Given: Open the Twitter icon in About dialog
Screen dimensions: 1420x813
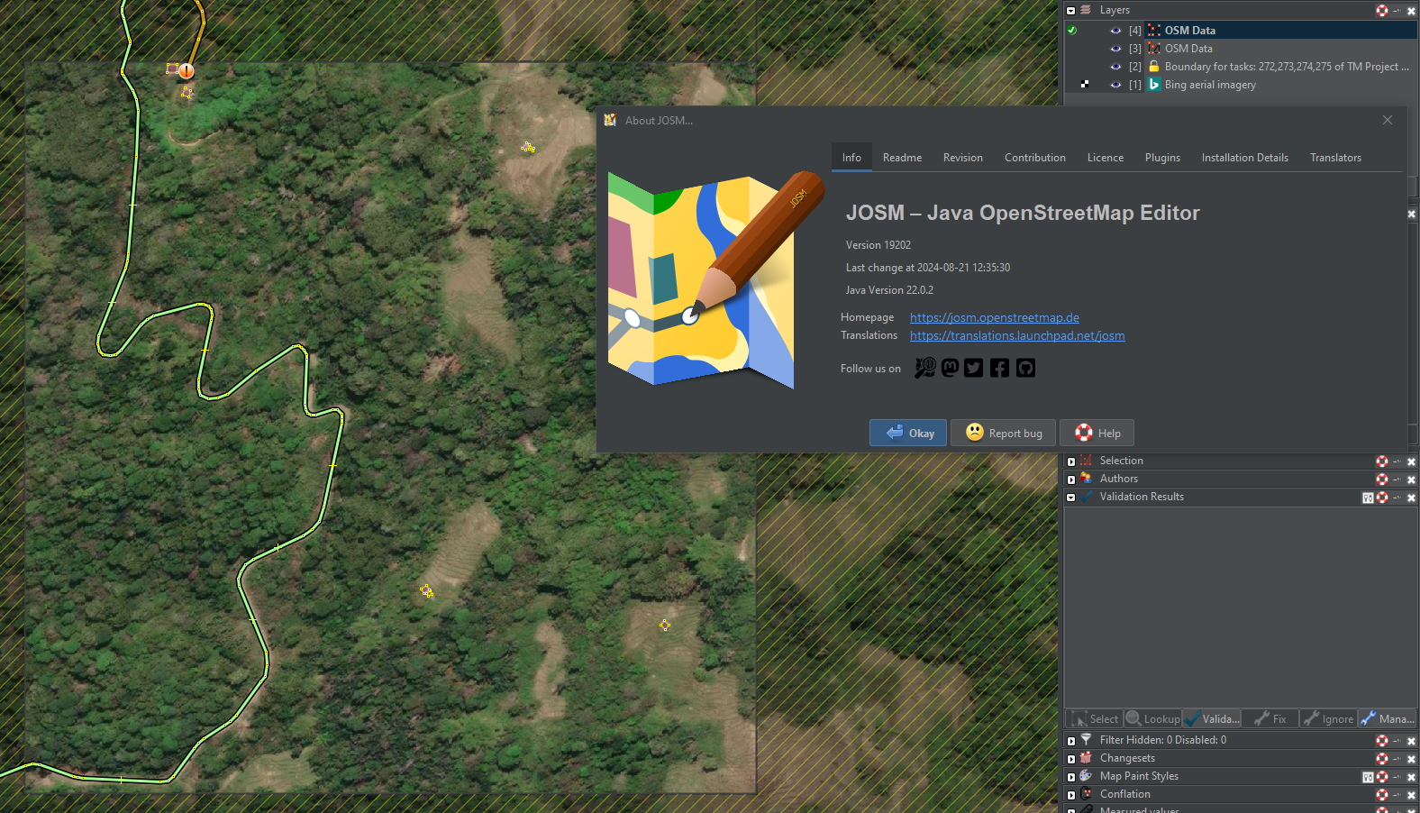Looking at the screenshot, I should tap(974, 368).
